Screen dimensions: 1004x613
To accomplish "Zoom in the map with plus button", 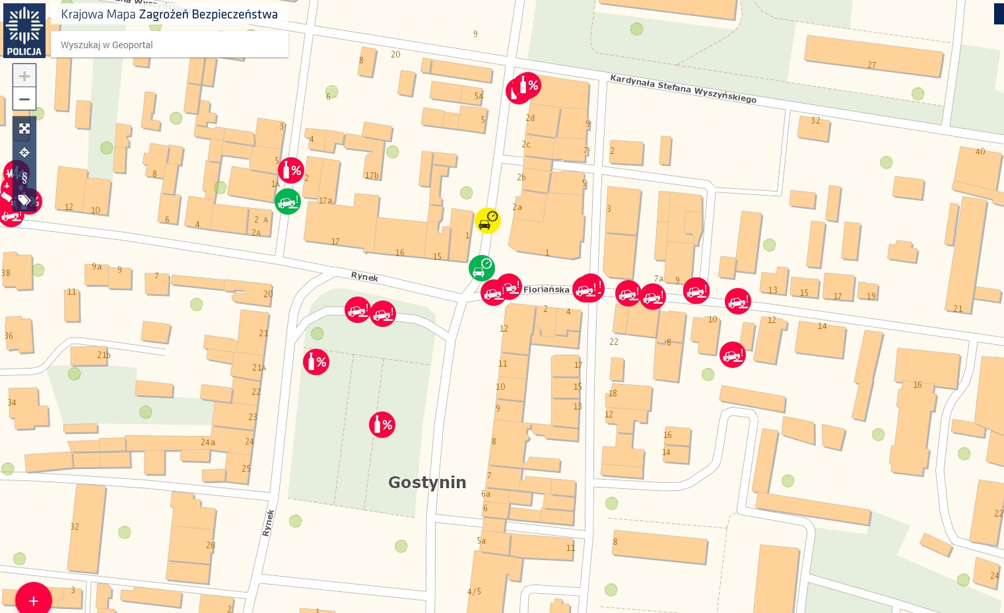I will coord(24,76).
